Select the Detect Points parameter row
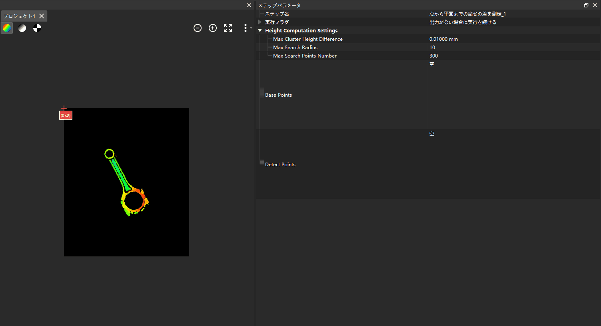This screenshot has height=326, width=601. point(428,164)
